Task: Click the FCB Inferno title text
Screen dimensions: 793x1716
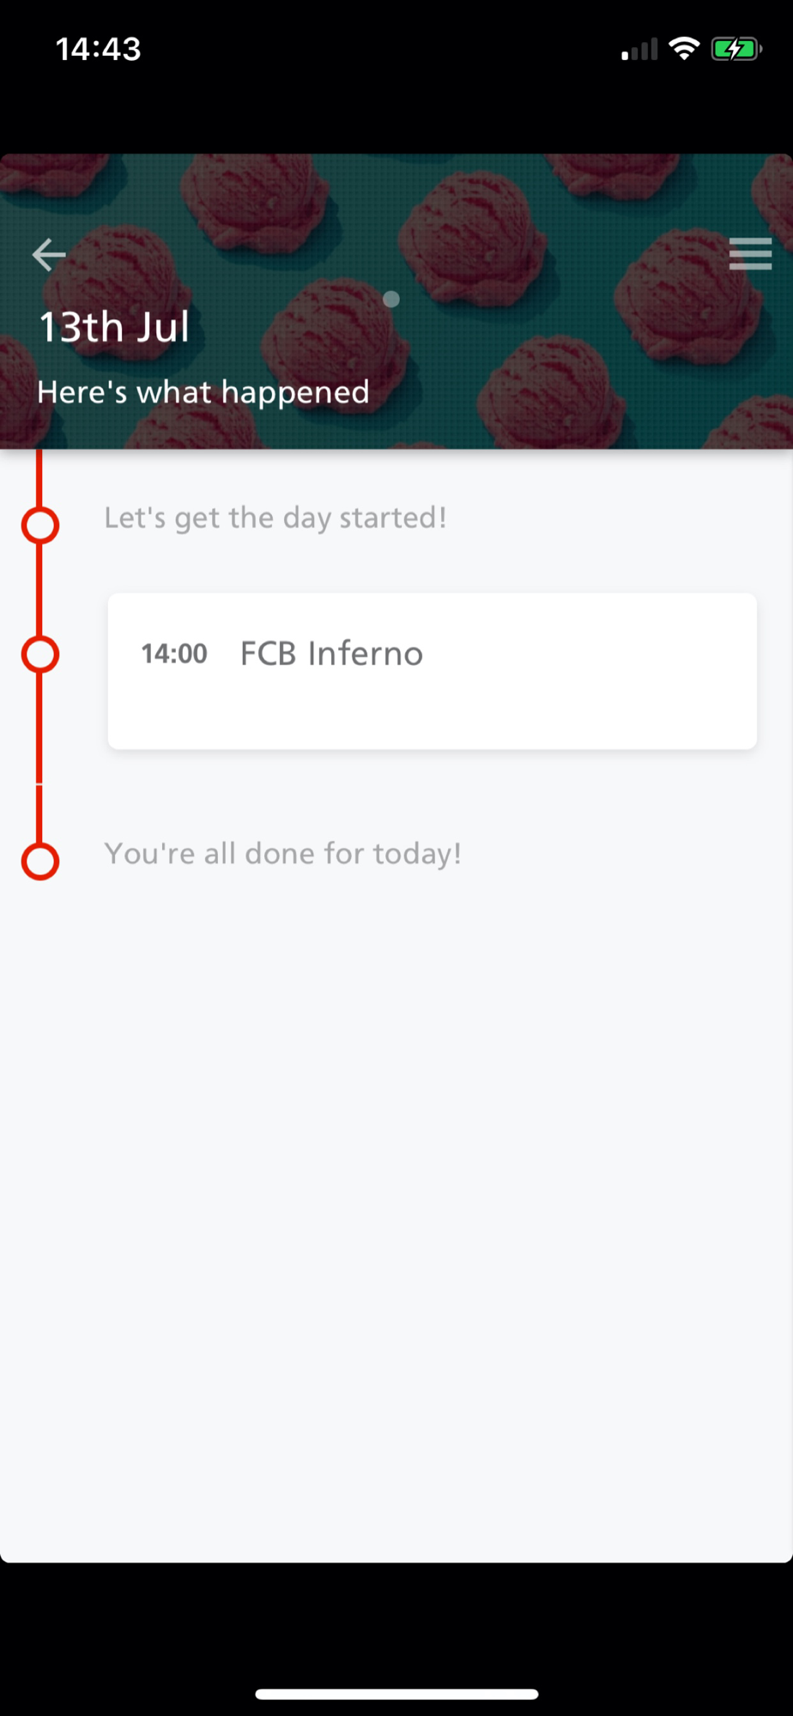Action: pos(331,654)
